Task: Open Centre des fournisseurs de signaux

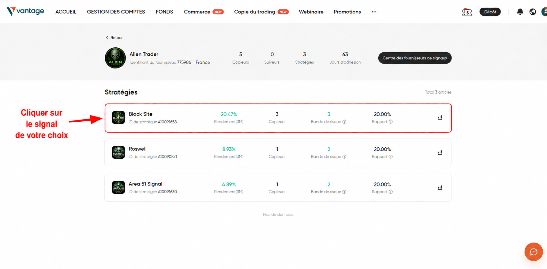Action: (414, 58)
